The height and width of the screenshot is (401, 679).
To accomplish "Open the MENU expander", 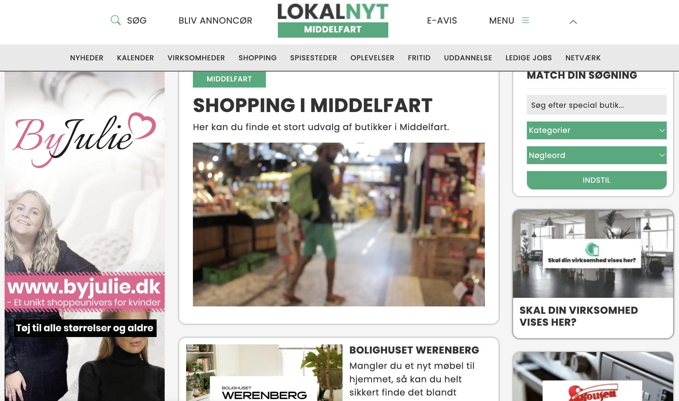I will [509, 21].
